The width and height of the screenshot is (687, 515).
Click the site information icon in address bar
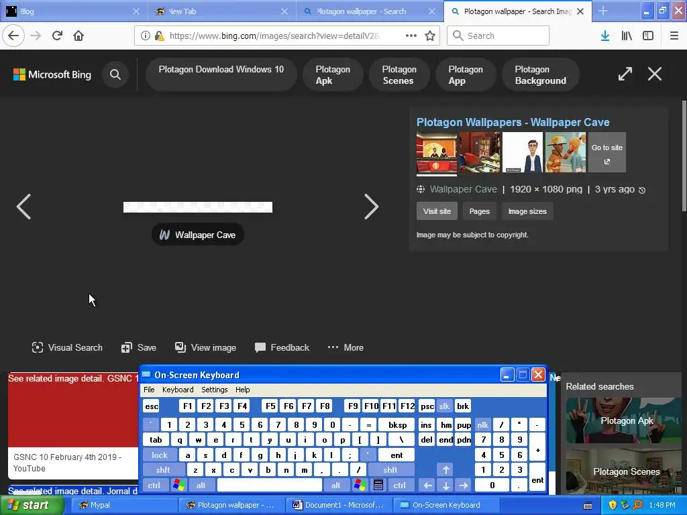(x=145, y=36)
